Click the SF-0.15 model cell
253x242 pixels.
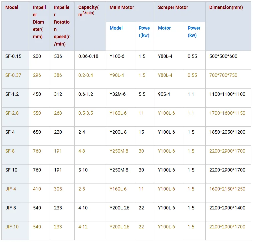13,56
